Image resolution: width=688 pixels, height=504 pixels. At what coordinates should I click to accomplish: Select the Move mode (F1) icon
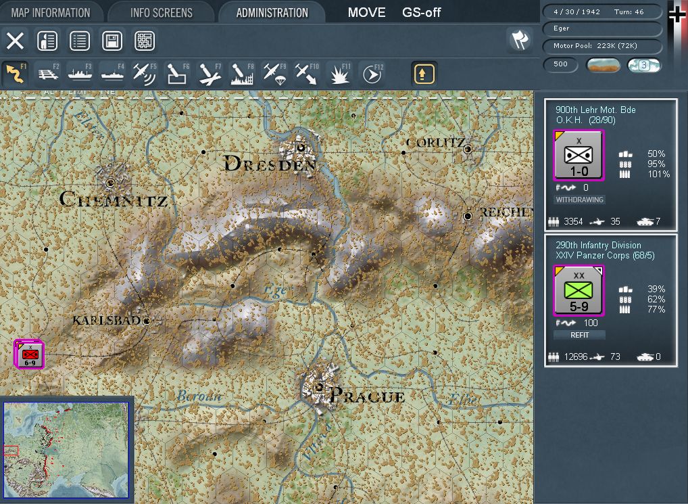click(16, 74)
